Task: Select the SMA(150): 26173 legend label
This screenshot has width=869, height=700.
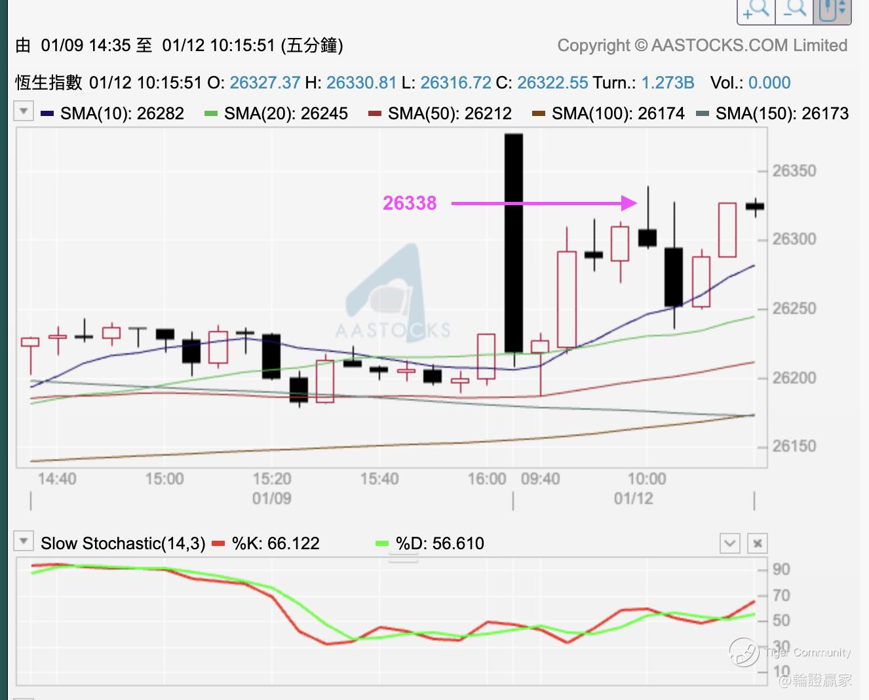Action: pos(782,114)
